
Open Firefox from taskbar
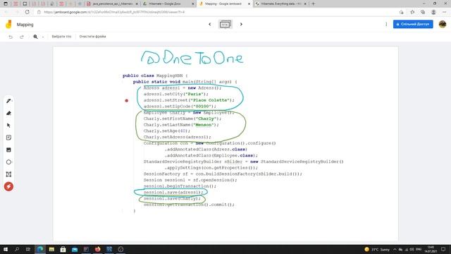click(97, 249)
